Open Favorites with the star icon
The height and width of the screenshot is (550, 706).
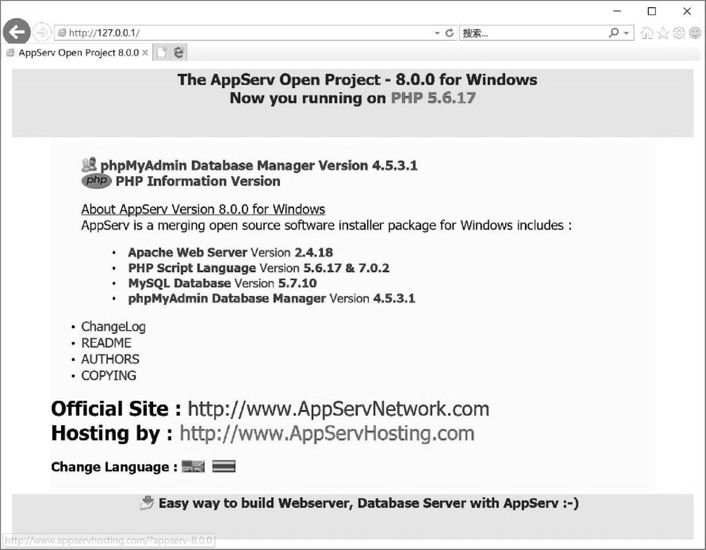663,33
